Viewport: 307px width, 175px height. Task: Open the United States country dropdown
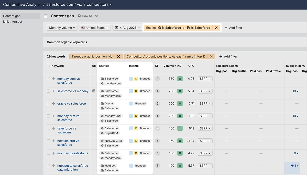(x=95, y=28)
